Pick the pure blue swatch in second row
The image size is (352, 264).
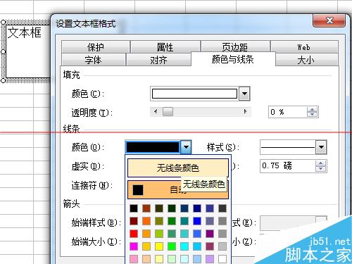(197, 221)
